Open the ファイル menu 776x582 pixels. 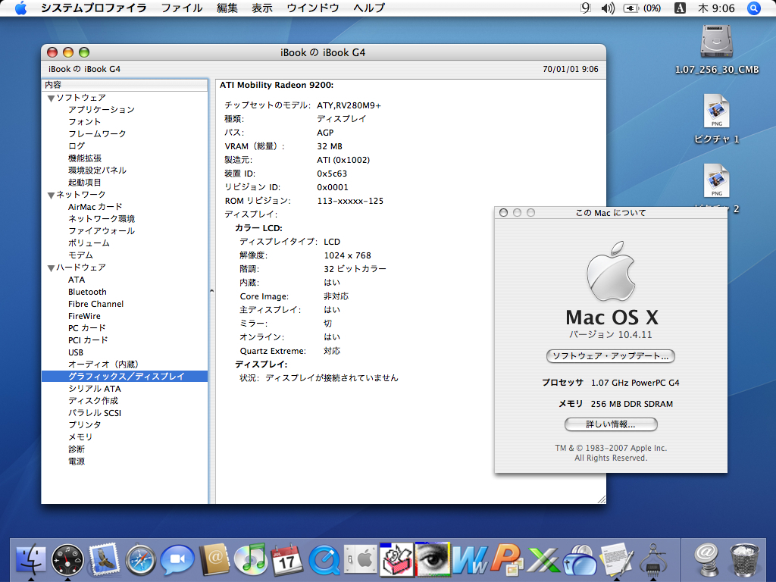[183, 8]
